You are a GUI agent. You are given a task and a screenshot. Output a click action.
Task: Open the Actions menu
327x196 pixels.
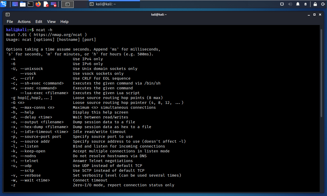[24, 22]
